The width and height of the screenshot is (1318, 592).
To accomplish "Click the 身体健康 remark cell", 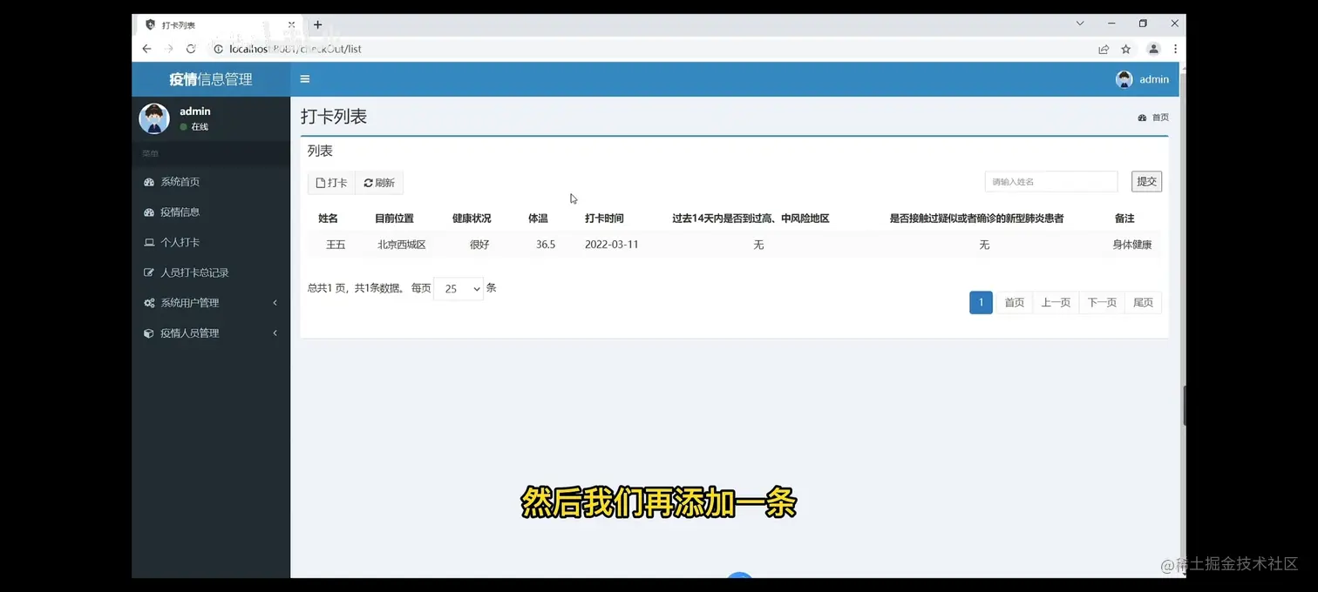I will coord(1132,245).
